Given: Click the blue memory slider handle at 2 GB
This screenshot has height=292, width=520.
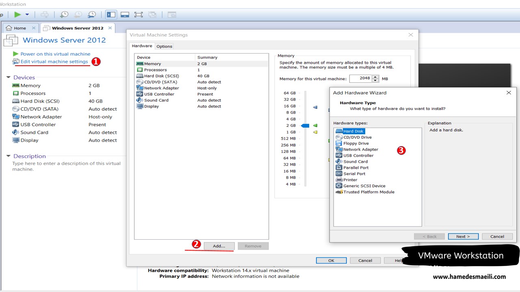Looking at the screenshot, I should click(x=305, y=126).
